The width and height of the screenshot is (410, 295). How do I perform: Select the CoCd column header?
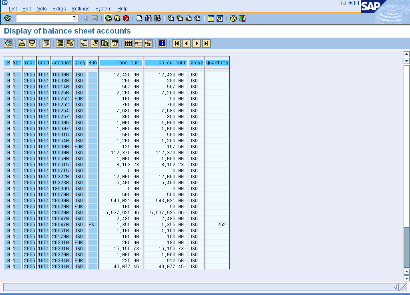pyautogui.click(x=43, y=63)
